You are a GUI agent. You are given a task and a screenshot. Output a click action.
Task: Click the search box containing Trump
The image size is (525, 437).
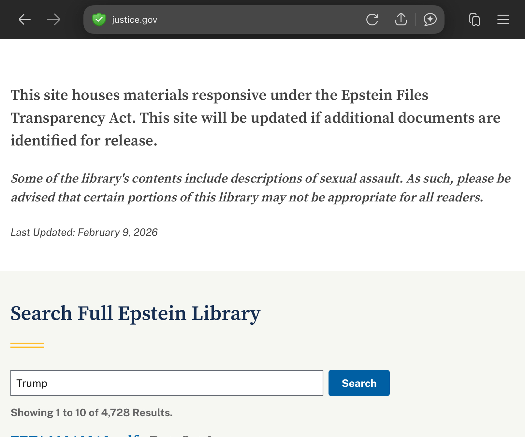[x=167, y=383]
